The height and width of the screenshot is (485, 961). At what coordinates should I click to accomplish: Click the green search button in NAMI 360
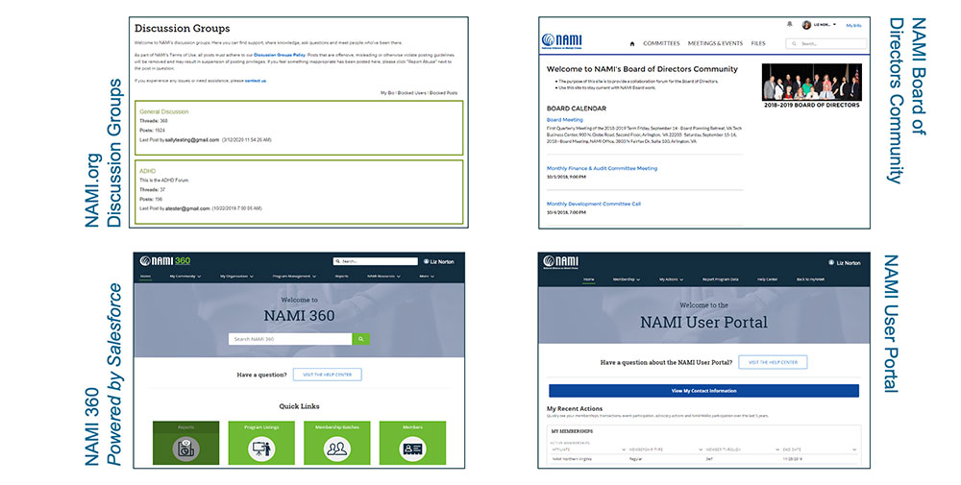[x=361, y=339]
